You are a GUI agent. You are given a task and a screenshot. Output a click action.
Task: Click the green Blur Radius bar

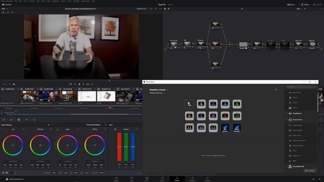(126, 147)
